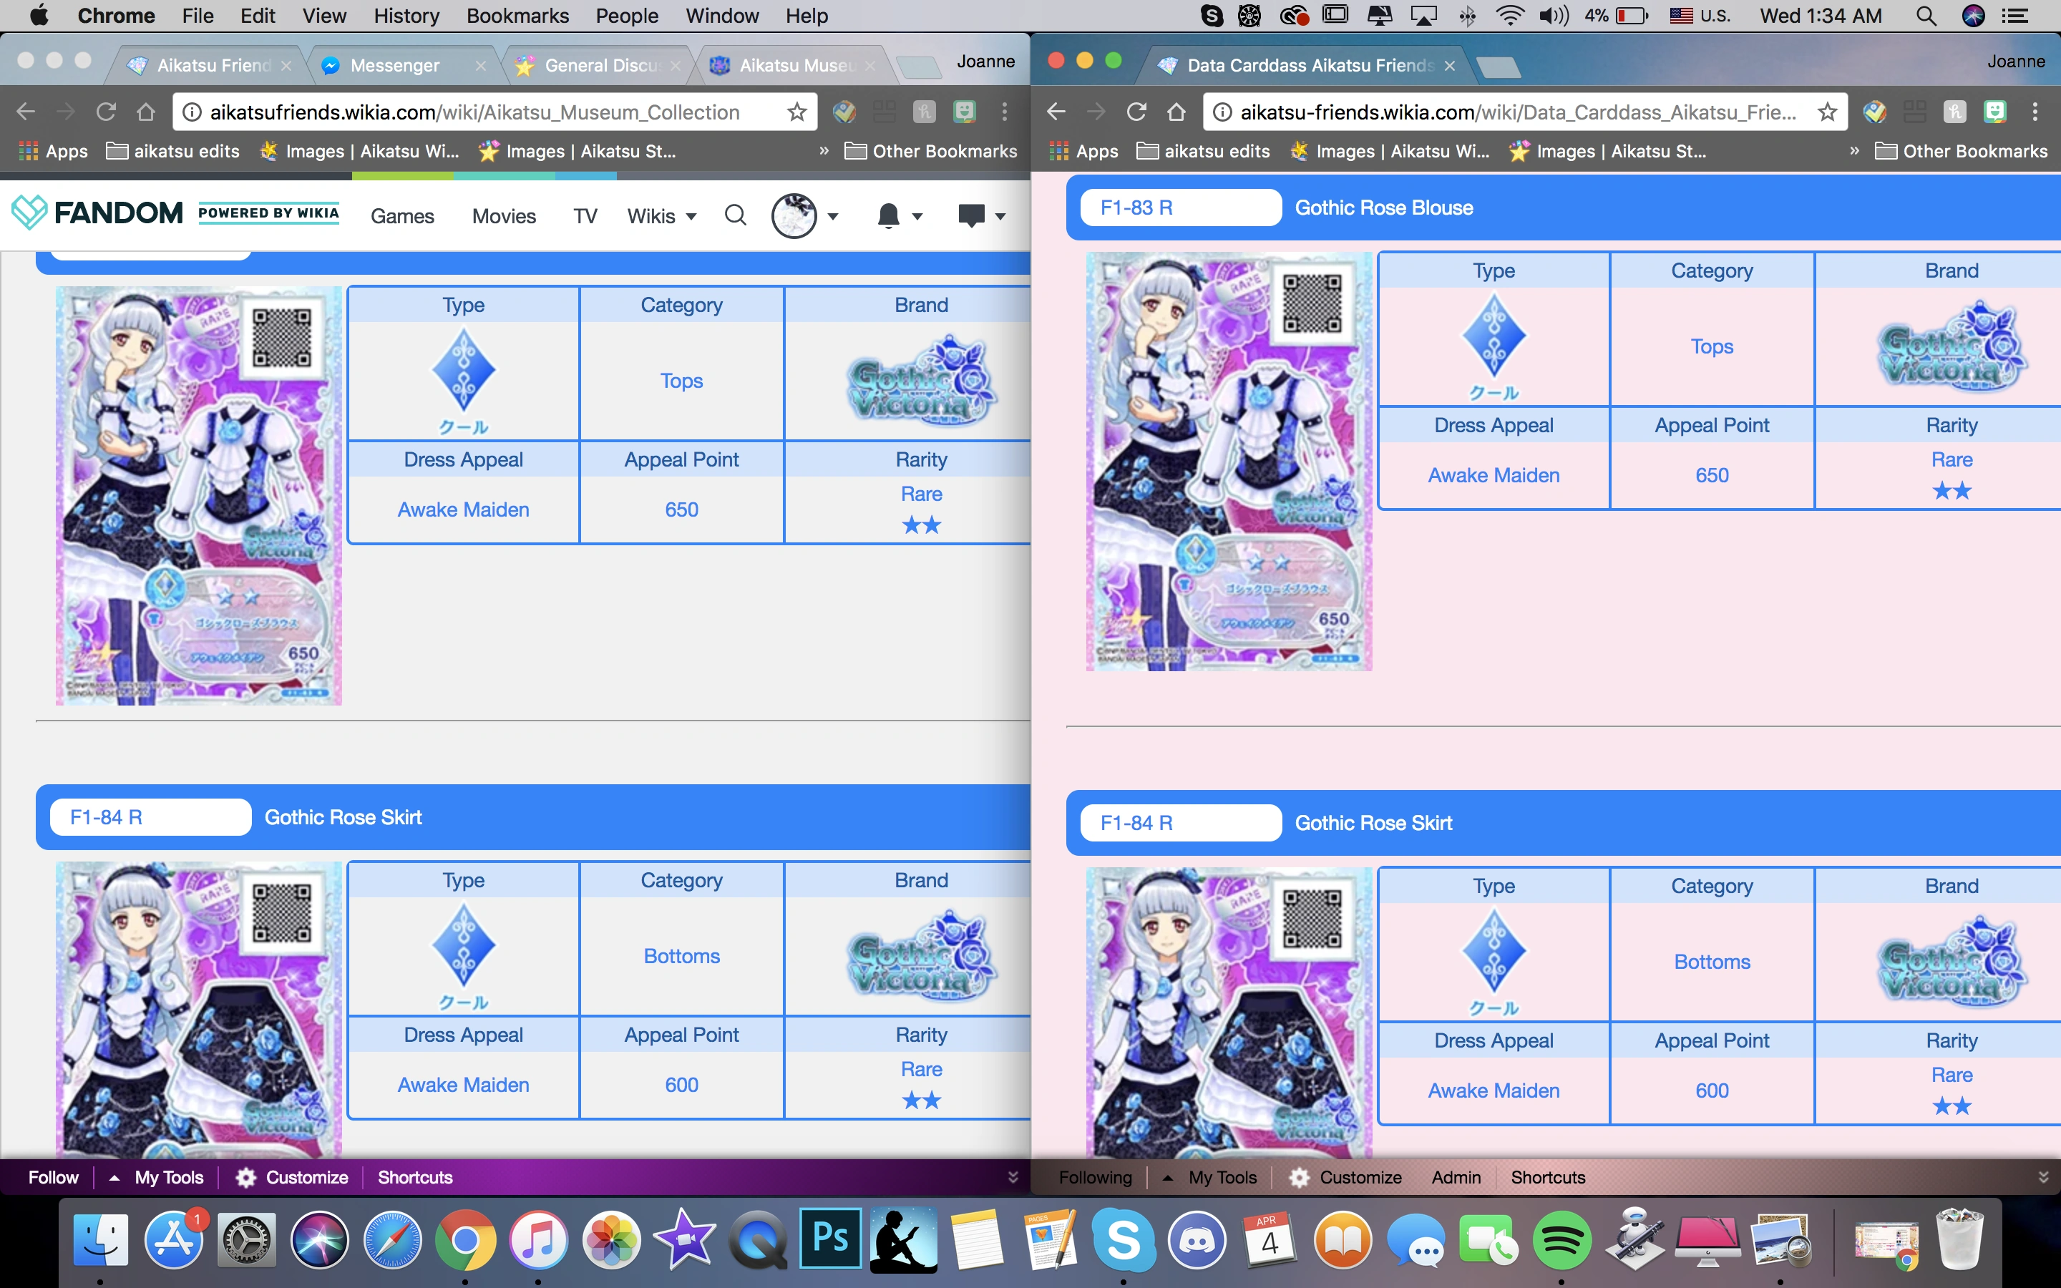Toggle Following status on the right wiki
The height and width of the screenshot is (1288, 2061).
(1094, 1177)
